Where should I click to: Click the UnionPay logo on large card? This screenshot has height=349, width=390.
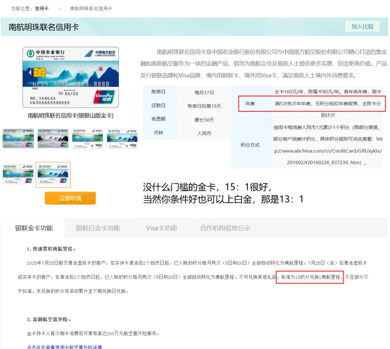click(104, 97)
